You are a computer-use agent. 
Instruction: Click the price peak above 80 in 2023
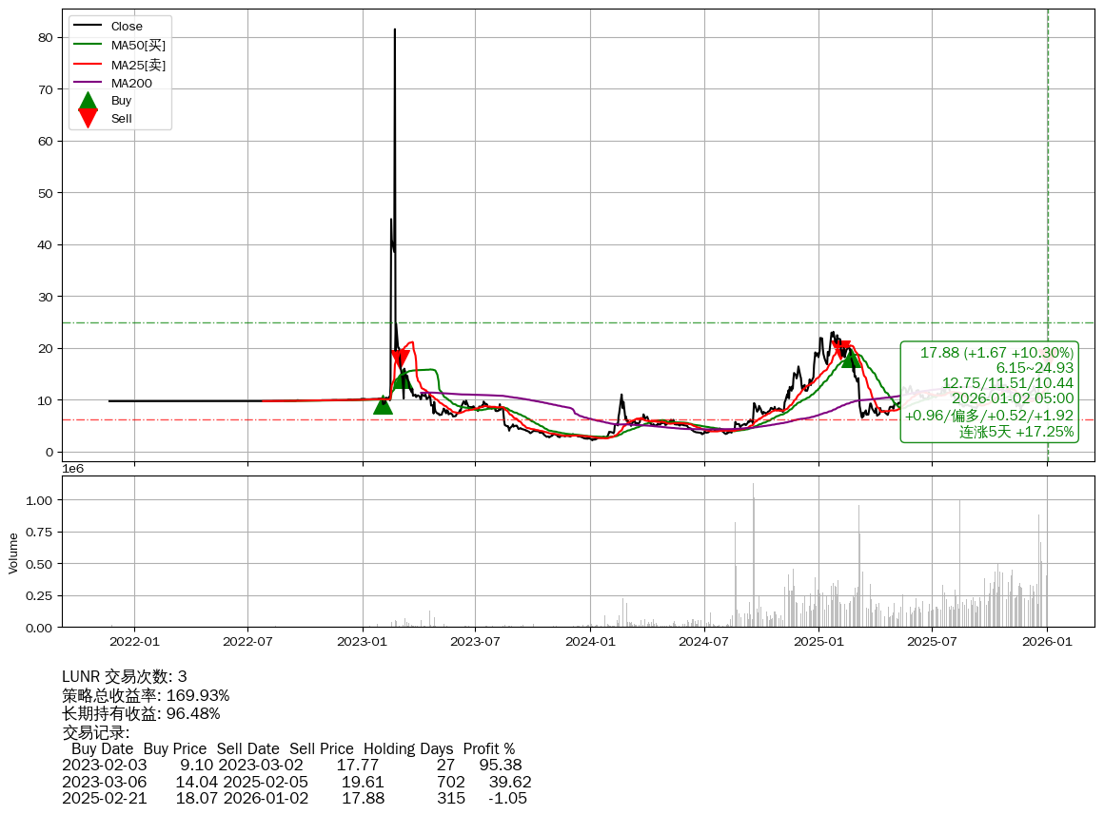[x=395, y=29]
